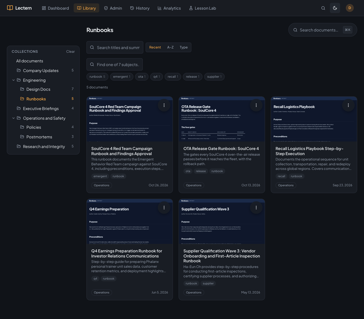Focus the Search documents field
This screenshot has height=319, width=364.
(323, 30)
